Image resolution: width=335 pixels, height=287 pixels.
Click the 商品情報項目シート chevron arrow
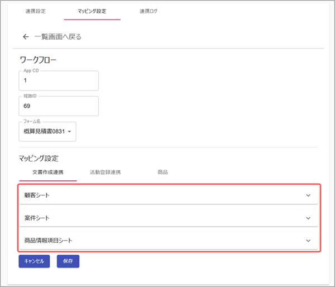click(x=308, y=241)
